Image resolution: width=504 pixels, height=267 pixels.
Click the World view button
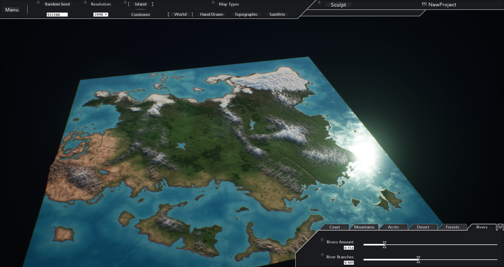[180, 14]
